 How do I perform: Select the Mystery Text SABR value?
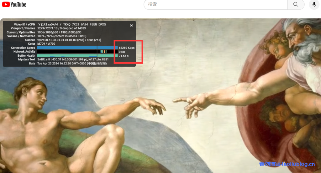pyautogui.click(x=73, y=59)
